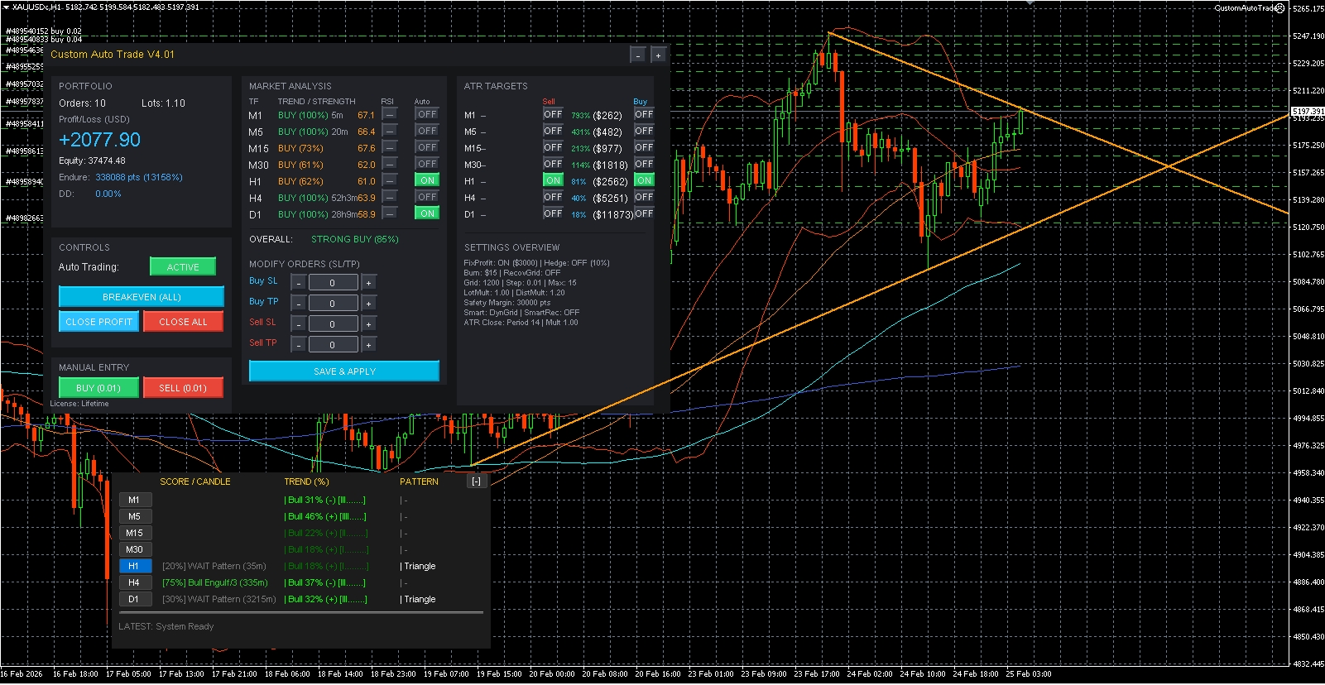Viewport: 1325px width, 685px height.
Task: Click the plus button in the panel header
Action: pyautogui.click(x=658, y=55)
